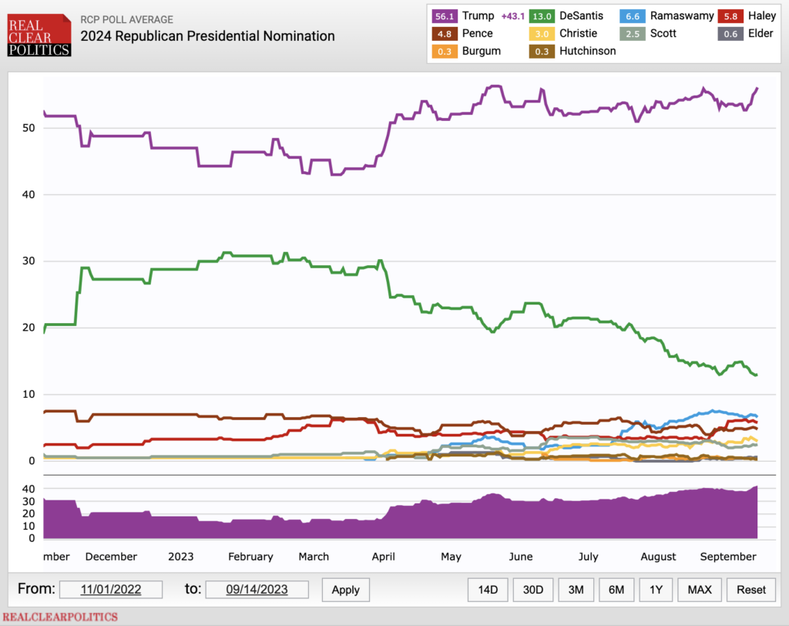Screen dimensions: 789x626
Task: Toggle Burgum orange 0.3 legend swatch
Action: (x=445, y=52)
